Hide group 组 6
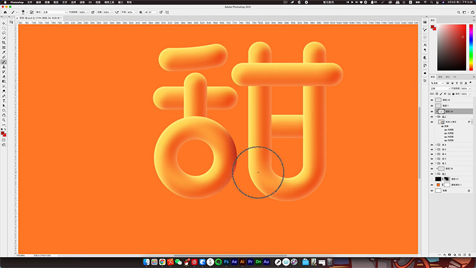Image resolution: width=476 pixels, height=268 pixels. point(432,145)
